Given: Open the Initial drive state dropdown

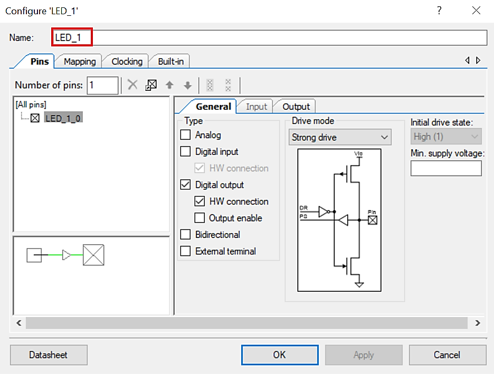Looking at the screenshot, I should pyautogui.click(x=446, y=136).
